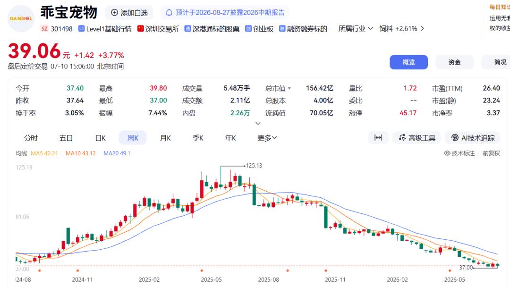Viewport: 510px width, 287px height.
Task: Click the chart width fit icon
Action: coord(378,137)
